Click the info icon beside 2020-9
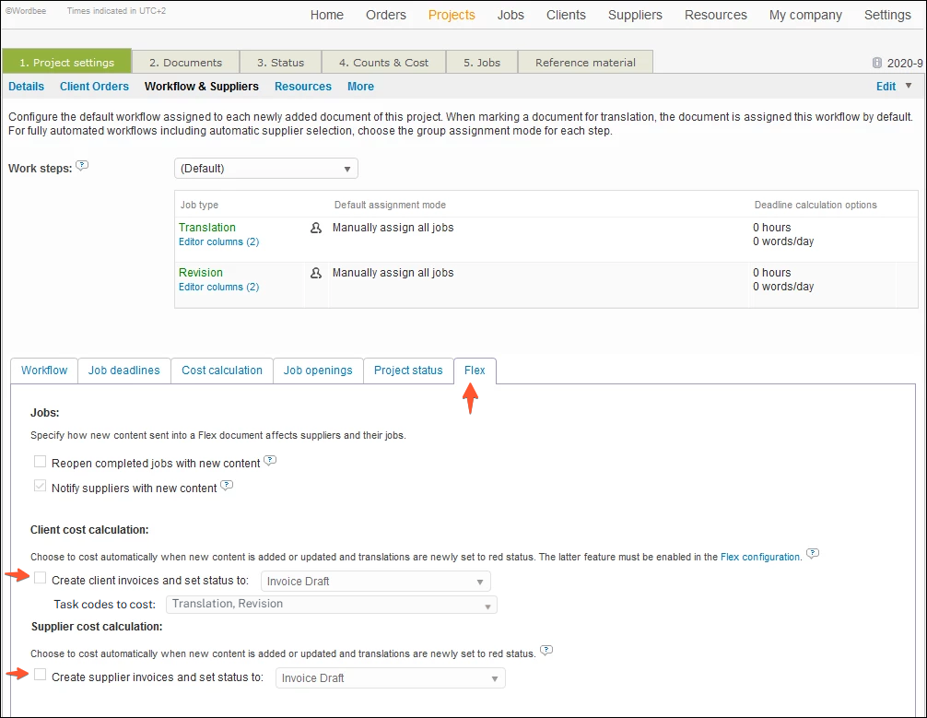The image size is (927, 718). click(x=876, y=64)
